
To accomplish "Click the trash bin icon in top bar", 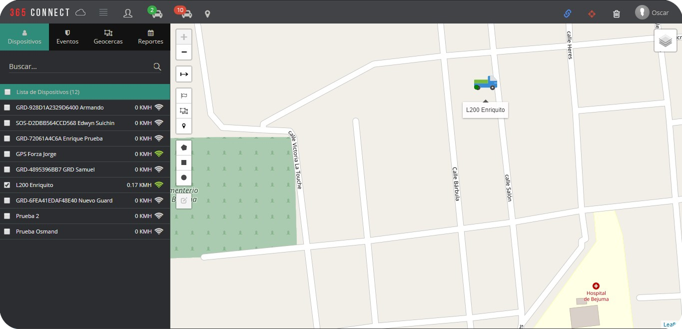I will coord(617,13).
